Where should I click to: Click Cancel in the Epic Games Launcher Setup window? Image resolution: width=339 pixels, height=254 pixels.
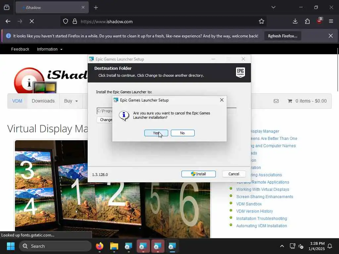click(x=234, y=174)
